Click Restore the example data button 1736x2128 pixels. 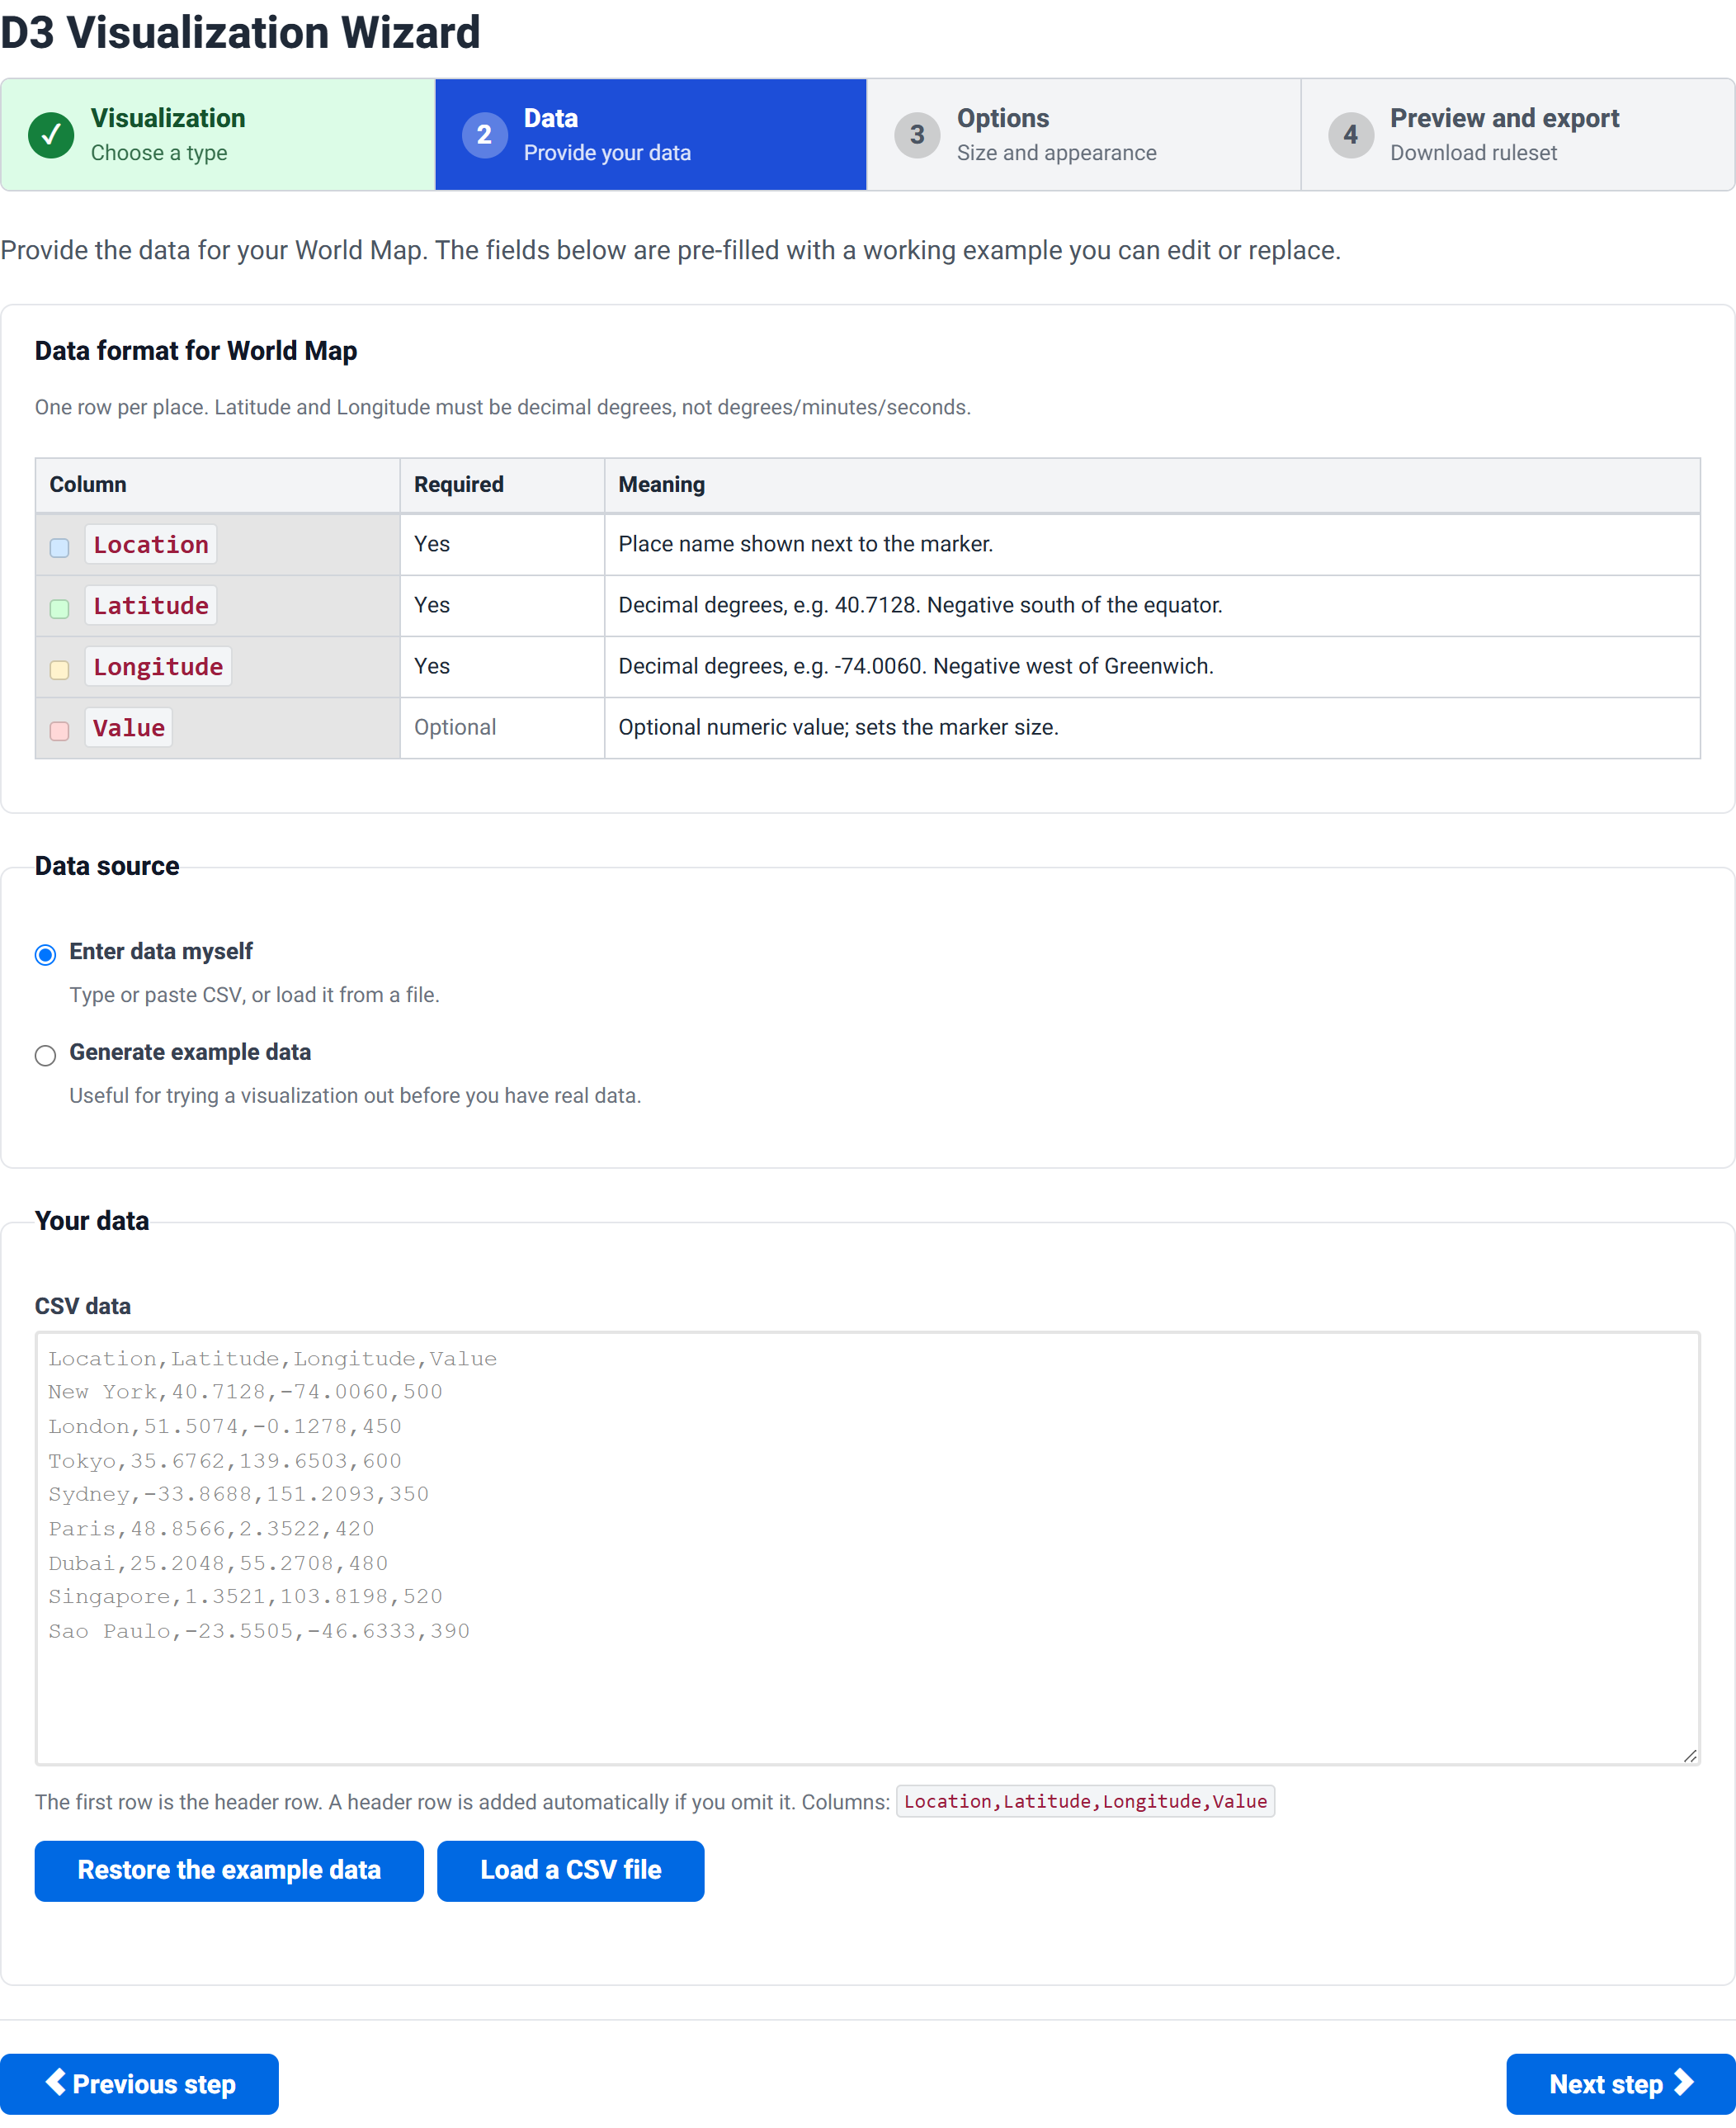tap(229, 1870)
